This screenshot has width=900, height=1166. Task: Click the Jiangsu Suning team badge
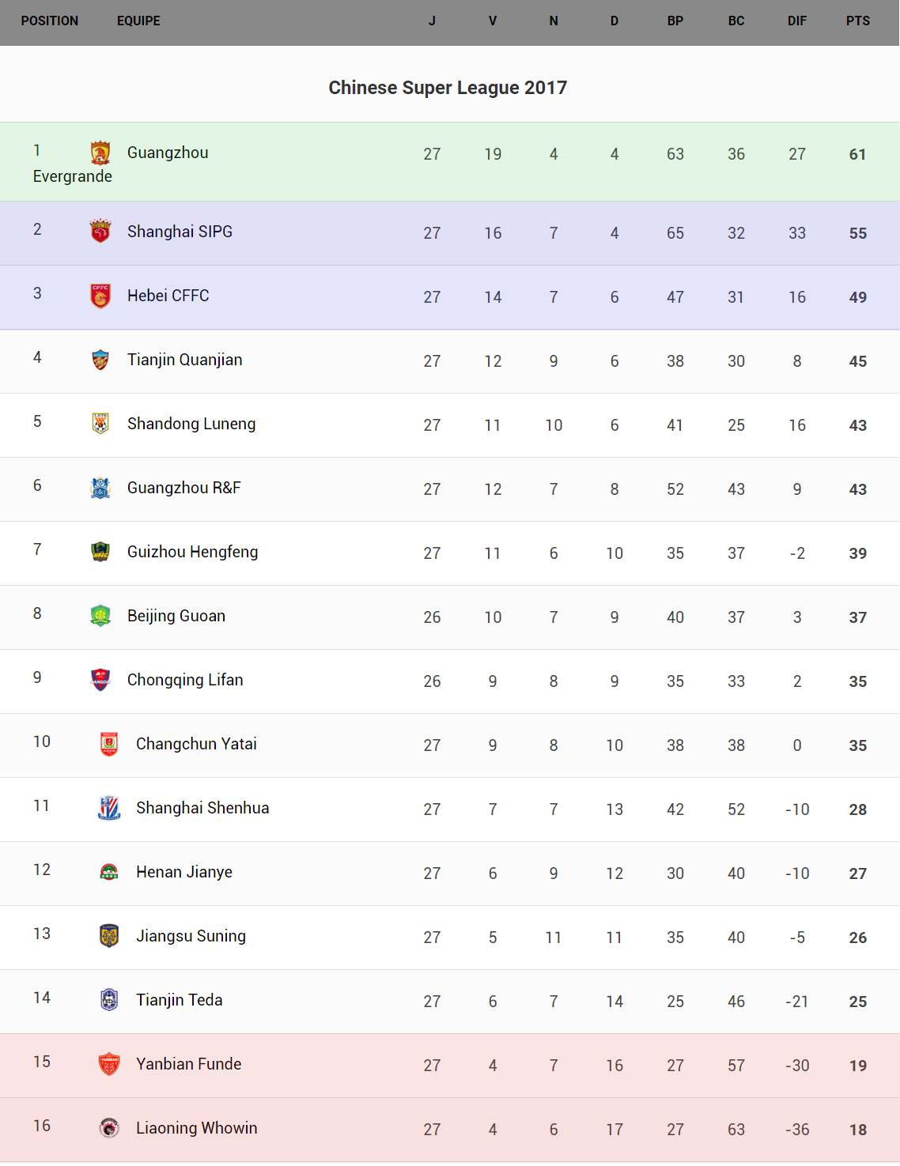click(x=109, y=936)
